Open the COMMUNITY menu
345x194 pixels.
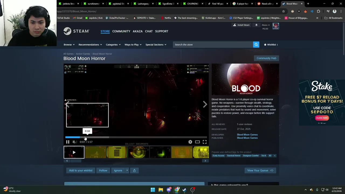pyautogui.click(x=121, y=31)
